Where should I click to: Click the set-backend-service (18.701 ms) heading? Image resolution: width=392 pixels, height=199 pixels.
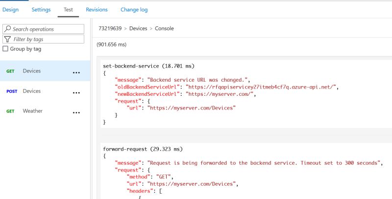149,66
